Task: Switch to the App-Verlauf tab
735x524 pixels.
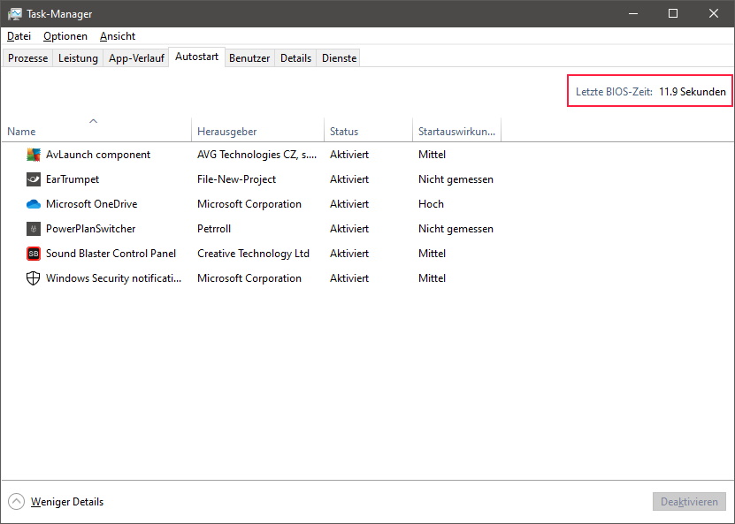Action: coord(136,58)
